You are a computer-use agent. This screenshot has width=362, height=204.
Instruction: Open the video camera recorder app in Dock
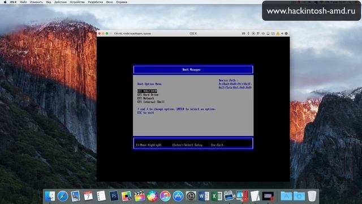coord(229,196)
